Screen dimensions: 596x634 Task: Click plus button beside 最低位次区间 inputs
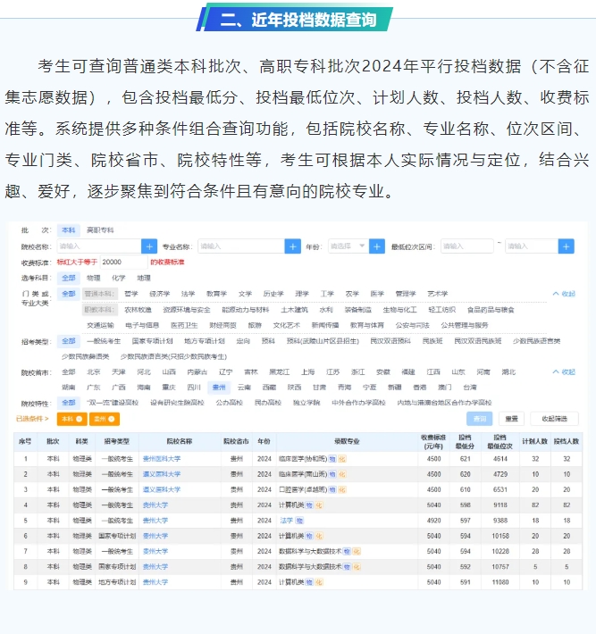pos(566,246)
